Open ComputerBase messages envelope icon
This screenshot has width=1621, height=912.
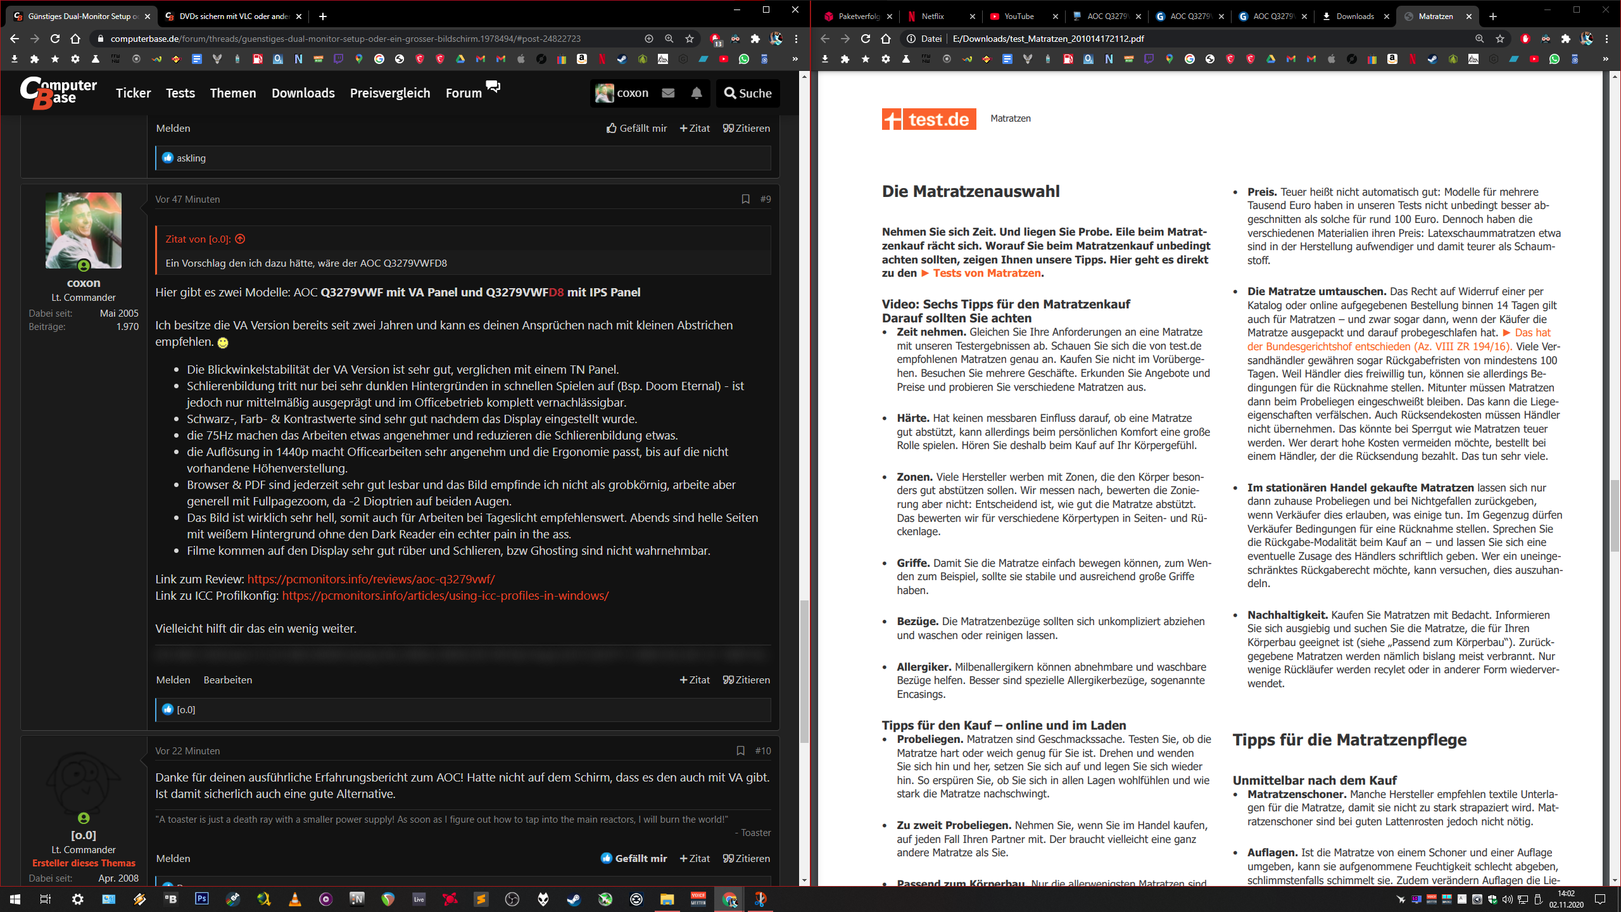pos(668,93)
